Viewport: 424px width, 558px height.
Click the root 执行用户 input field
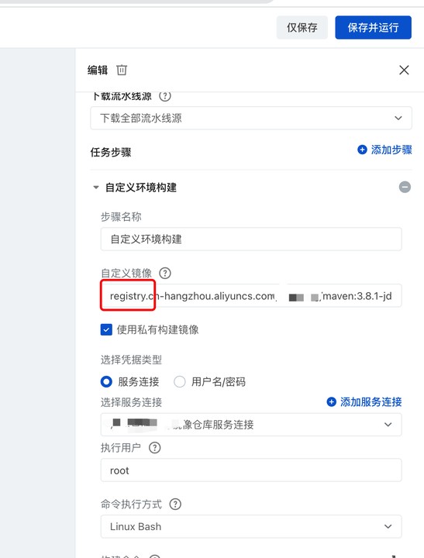click(251, 470)
